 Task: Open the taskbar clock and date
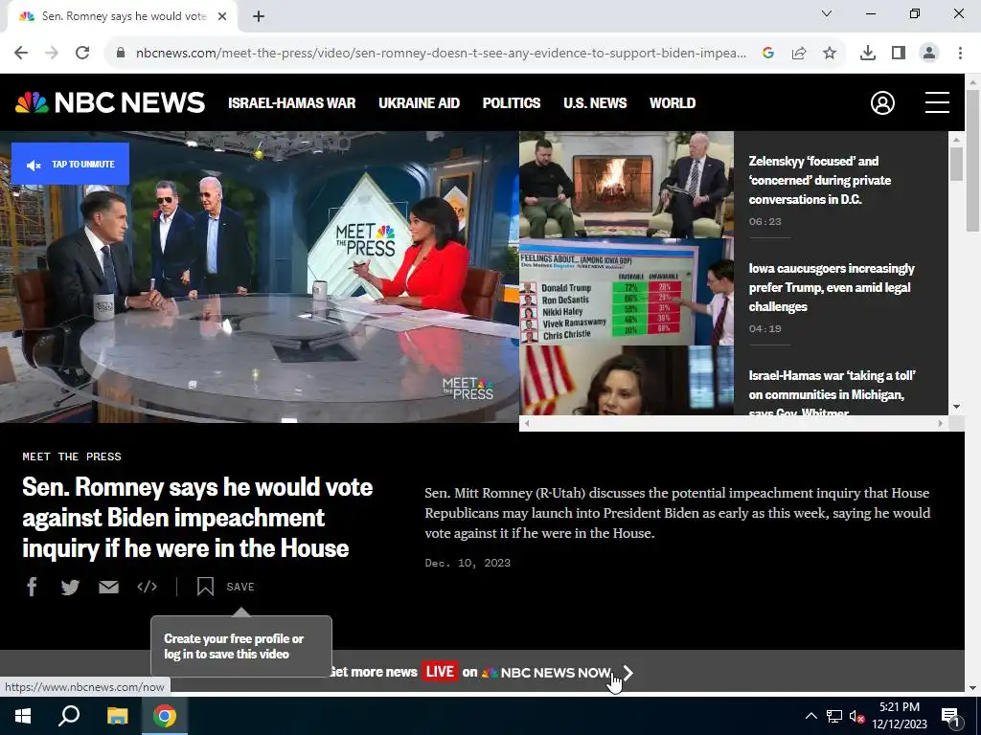900,716
